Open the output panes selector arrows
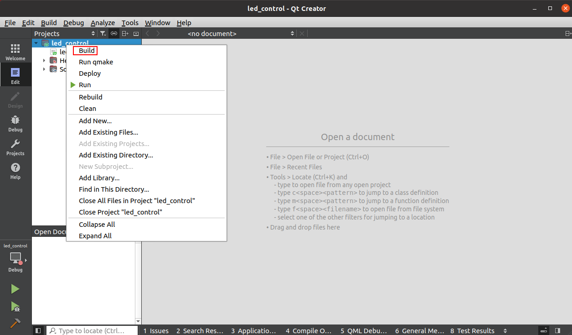Screen dimensions: 572x335 click(505, 330)
